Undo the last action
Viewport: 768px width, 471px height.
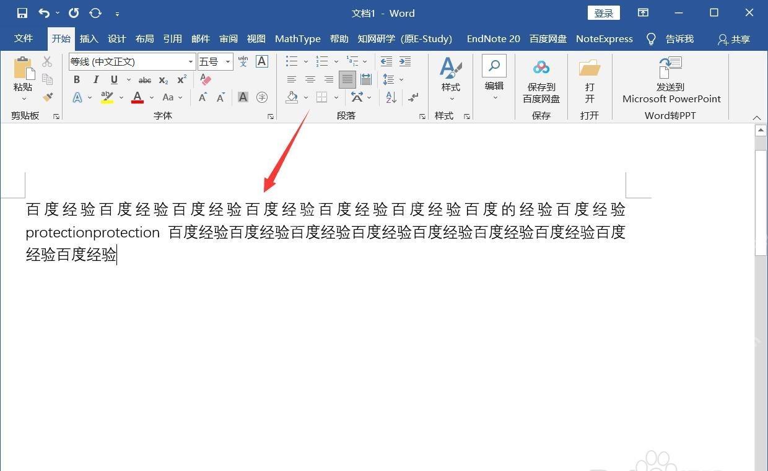[x=44, y=13]
